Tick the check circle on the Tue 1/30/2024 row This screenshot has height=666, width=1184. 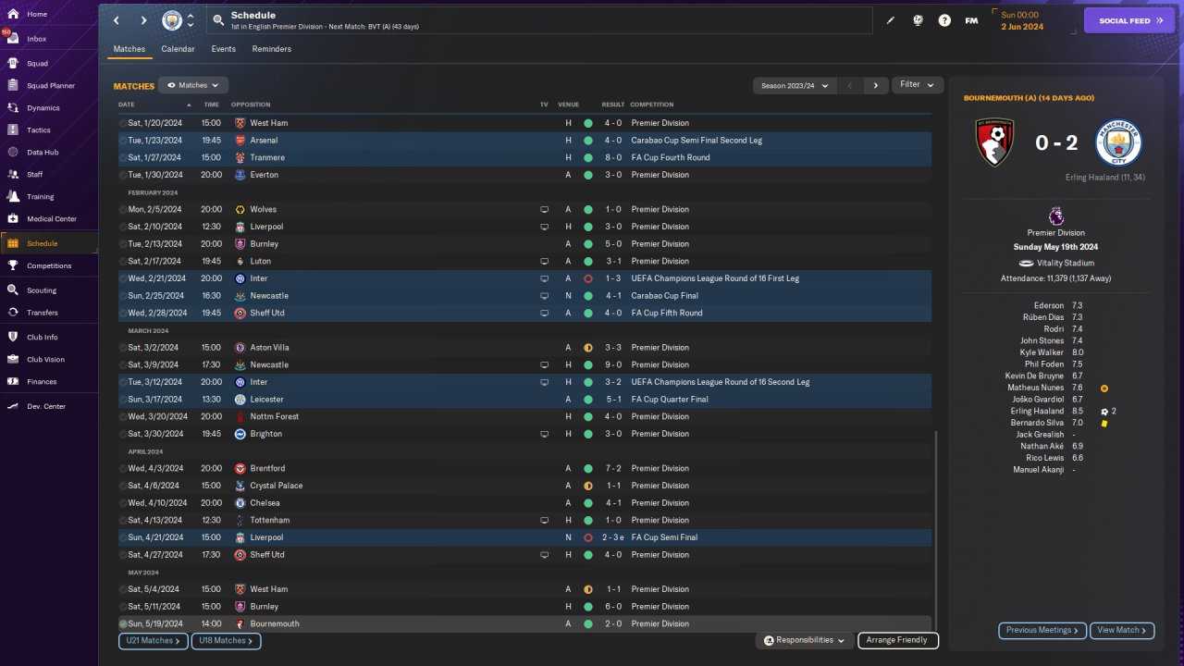point(123,175)
